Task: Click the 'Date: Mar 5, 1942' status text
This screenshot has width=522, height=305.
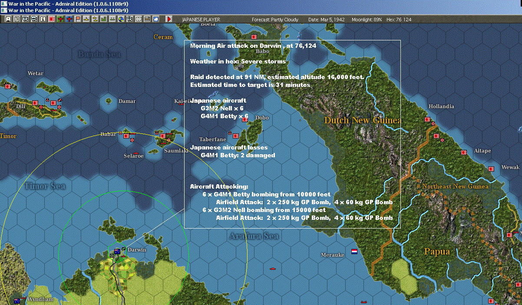Action: 327,20
